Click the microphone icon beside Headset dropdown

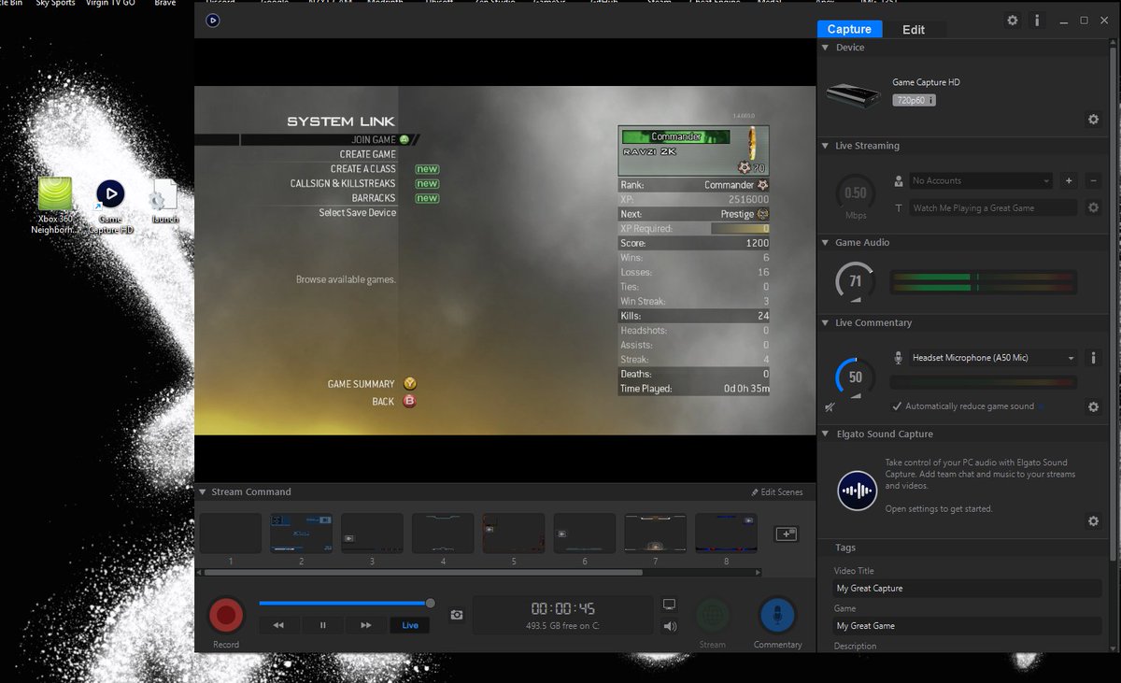click(899, 358)
